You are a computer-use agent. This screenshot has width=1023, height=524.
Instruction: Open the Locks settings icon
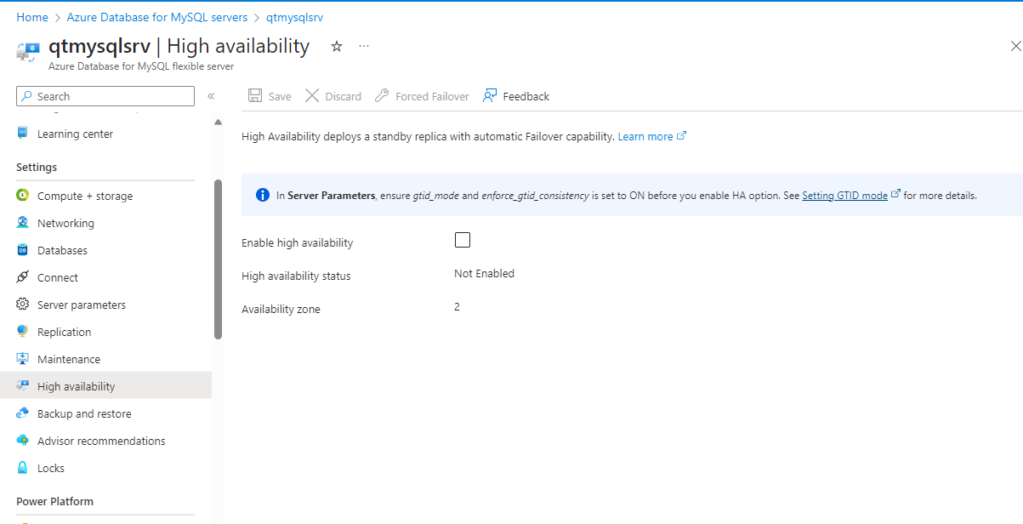(x=23, y=467)
